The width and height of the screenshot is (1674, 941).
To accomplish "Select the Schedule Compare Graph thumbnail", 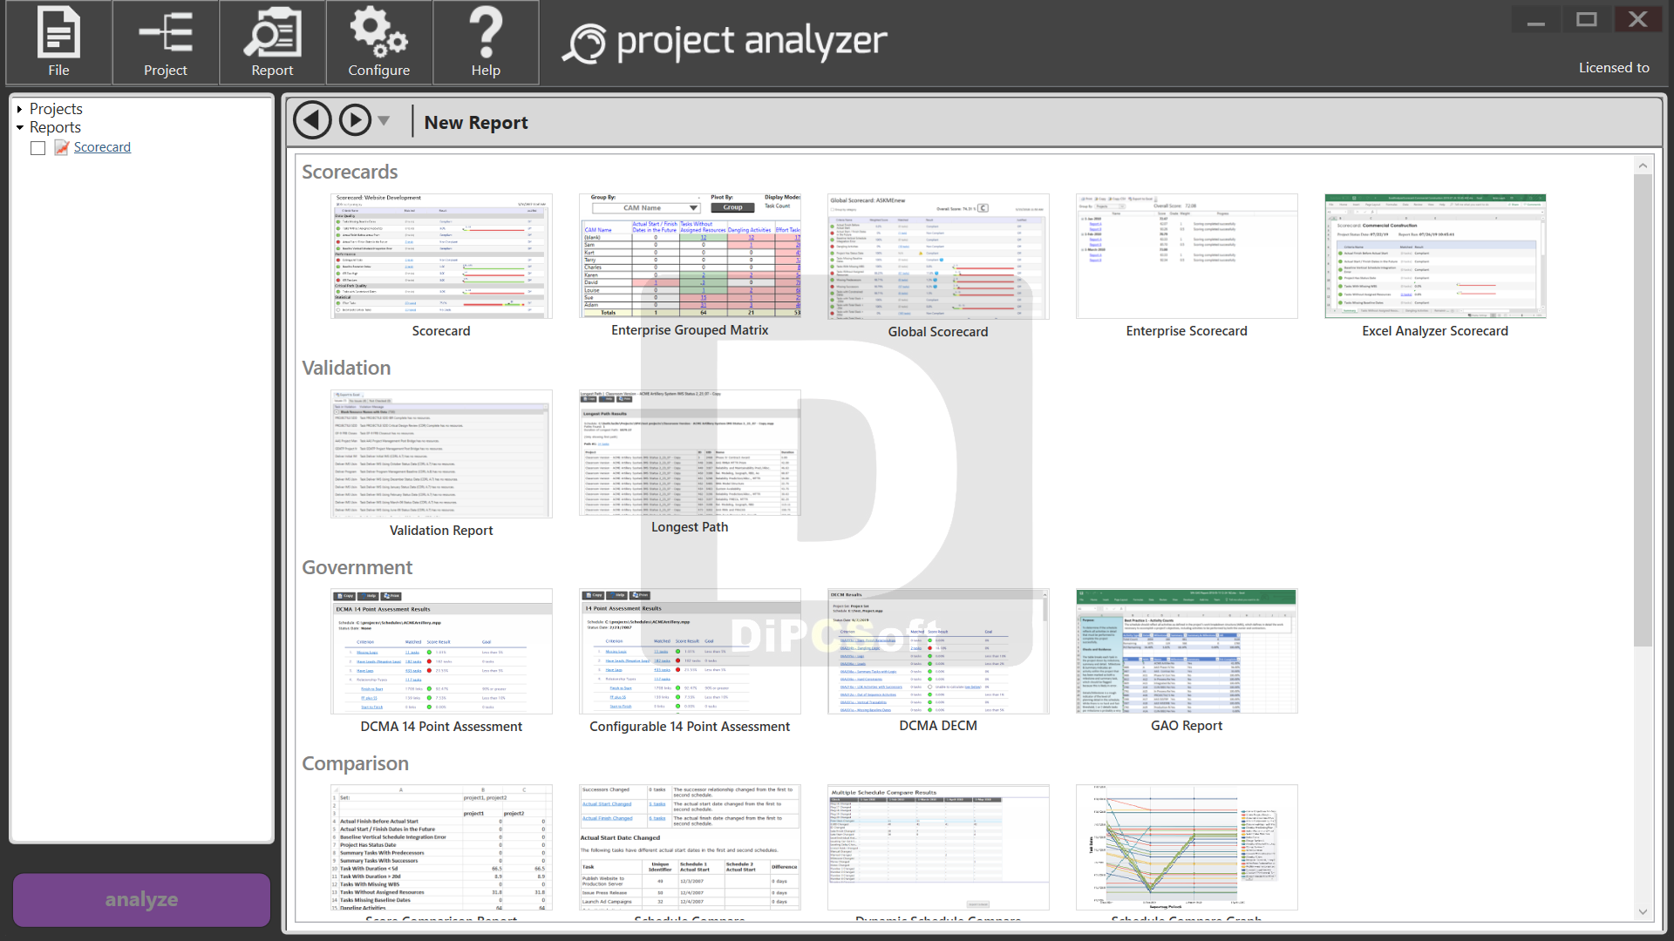I will (x=1187, y=848).
